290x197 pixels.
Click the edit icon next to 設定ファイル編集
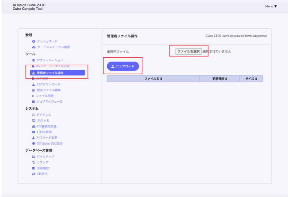click(x=34, y=90)
